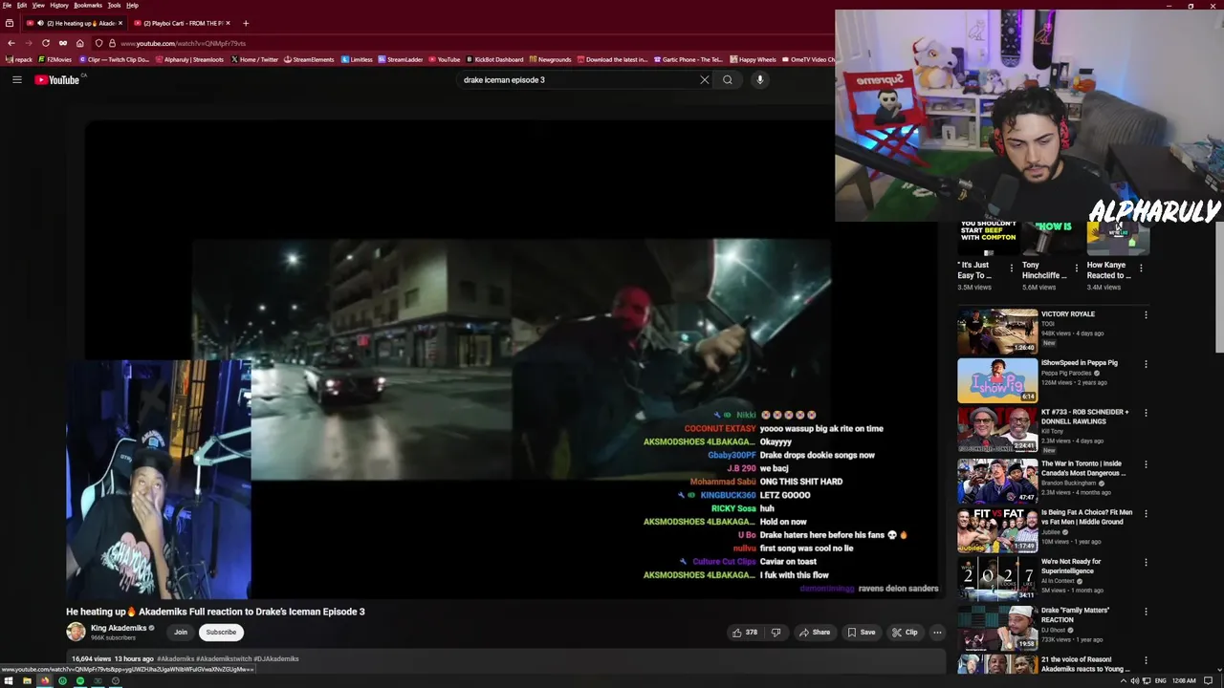This screenshot has width=1224, height=688.
Task: Open the StreamLadder bookmark
Action: point(401,59)
